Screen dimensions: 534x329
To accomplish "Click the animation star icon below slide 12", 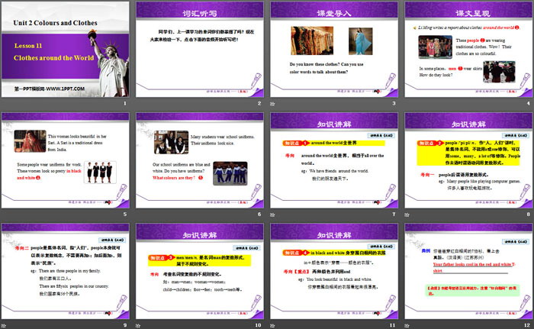I will 407,324.
